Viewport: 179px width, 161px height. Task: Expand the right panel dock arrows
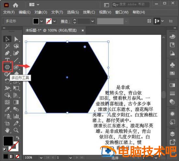coord(175,28)
